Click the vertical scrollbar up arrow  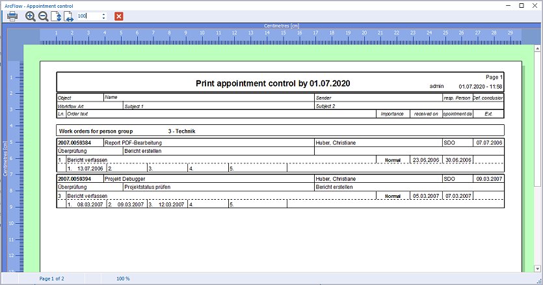coord(537,49)
